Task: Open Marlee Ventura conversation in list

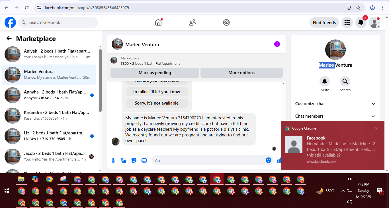Action: (x=49, y=75)
